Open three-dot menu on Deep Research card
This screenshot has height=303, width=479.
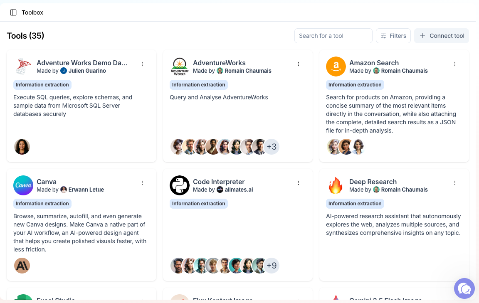pyautogui.click(x=455, y=183)
